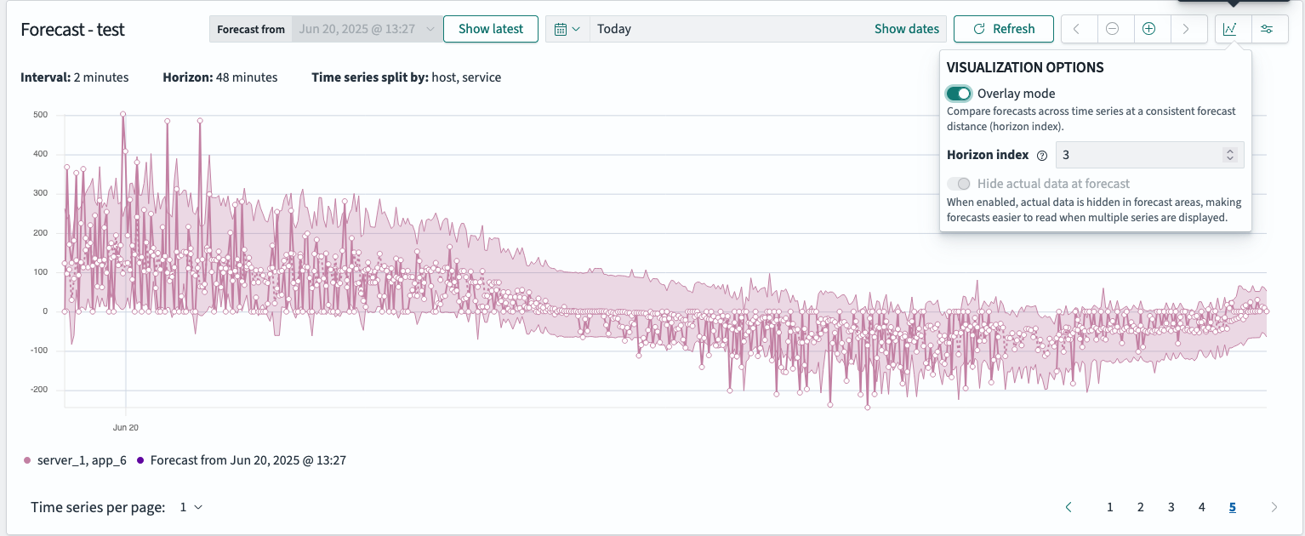The height and width of the screenshot is (536, 1305).
Task: Click the Show latest button
Action: 490,29
